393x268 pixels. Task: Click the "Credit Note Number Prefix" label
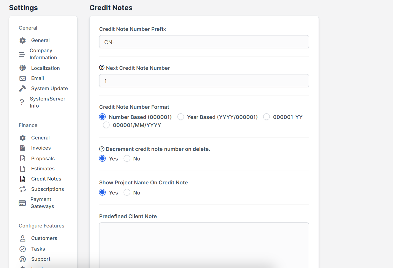tap(133, 29)
